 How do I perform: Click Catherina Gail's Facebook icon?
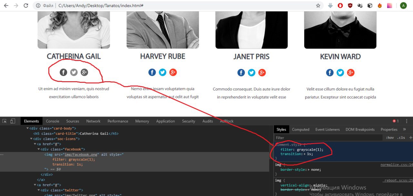coord(63,72)
